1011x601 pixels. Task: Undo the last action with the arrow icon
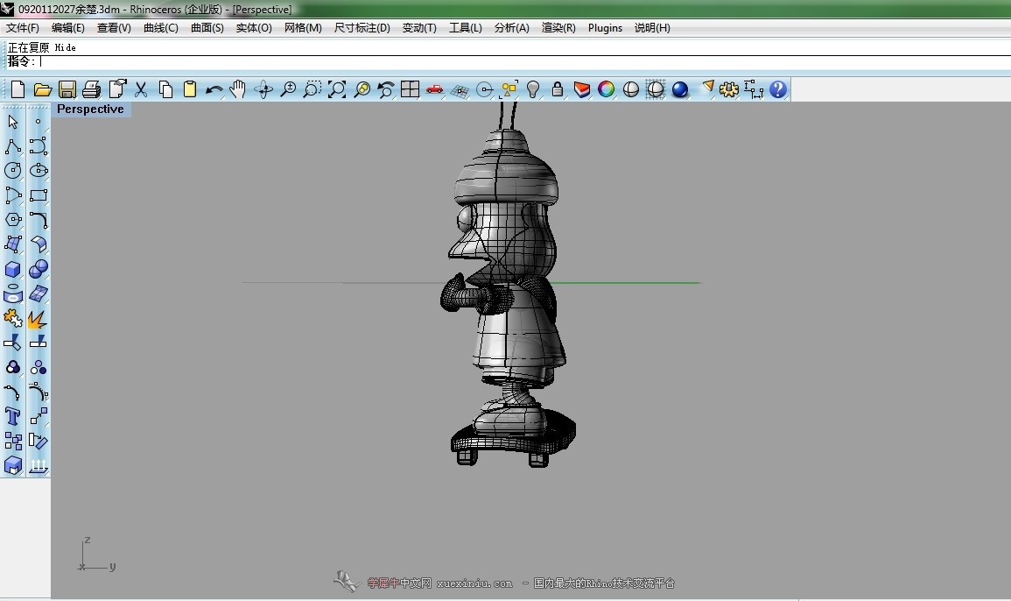[214, 89]
